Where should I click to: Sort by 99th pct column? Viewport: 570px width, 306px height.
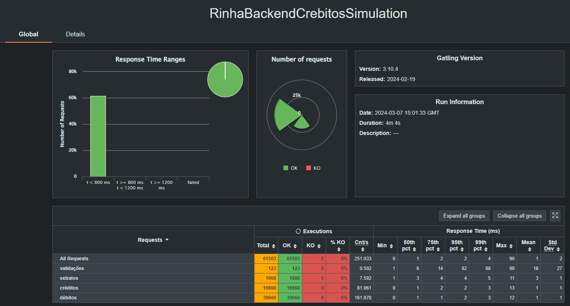tap(480, 245)
